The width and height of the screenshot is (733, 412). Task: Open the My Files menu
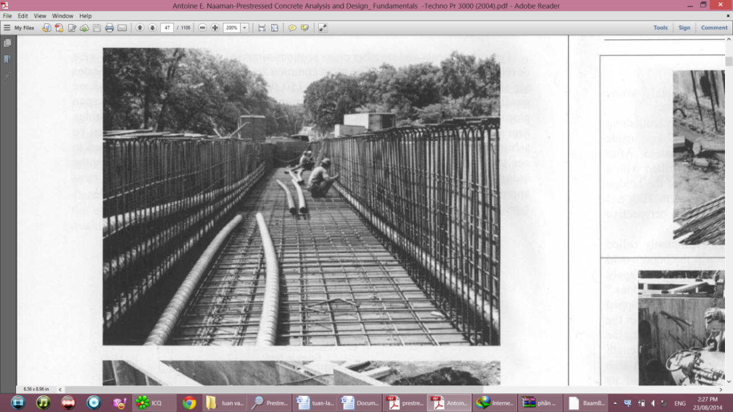click(19, 28)
